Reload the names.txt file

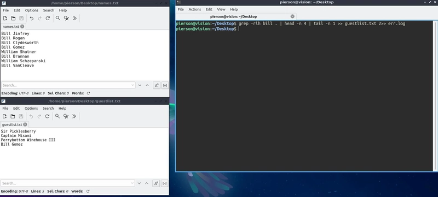pyautogui.click(x=48, y=19)
